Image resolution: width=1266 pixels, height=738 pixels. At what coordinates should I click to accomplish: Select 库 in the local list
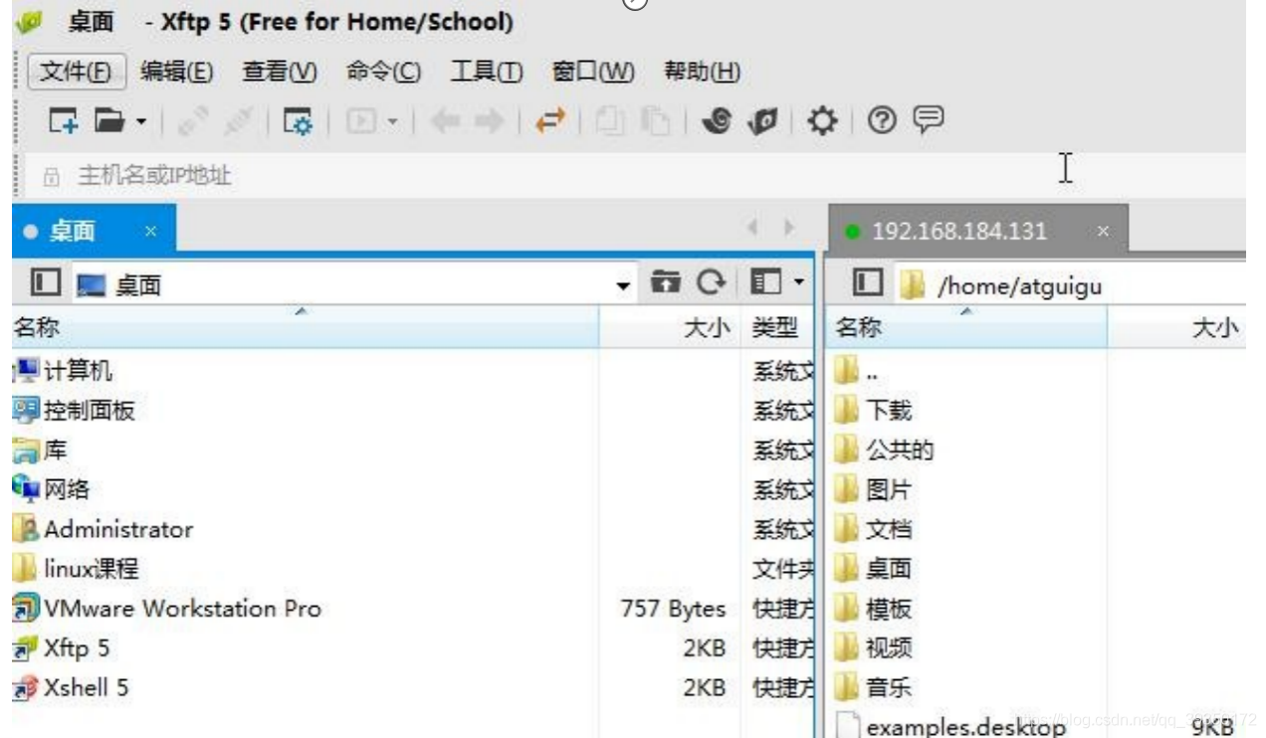pos(41,450)
